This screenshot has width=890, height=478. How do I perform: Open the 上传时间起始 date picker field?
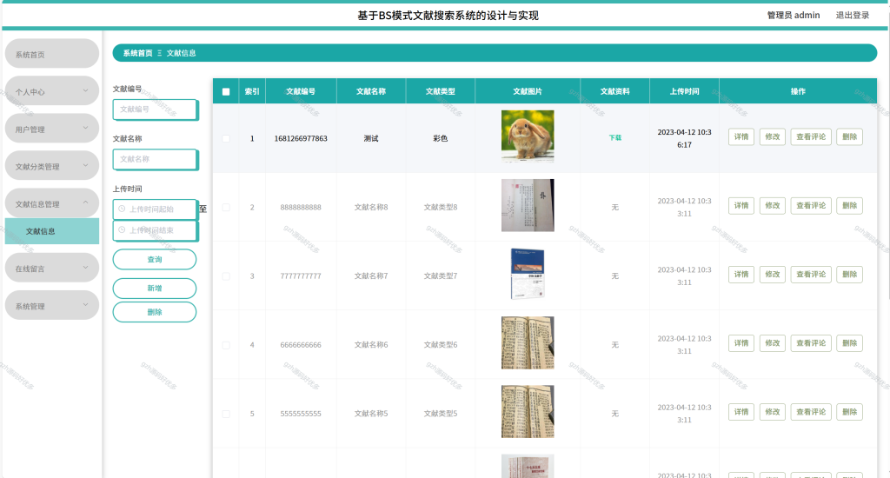coord(156,209)
